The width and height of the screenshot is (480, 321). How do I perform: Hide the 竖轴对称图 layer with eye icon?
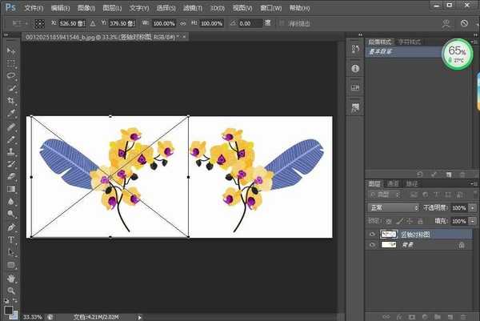coord(372,234)
